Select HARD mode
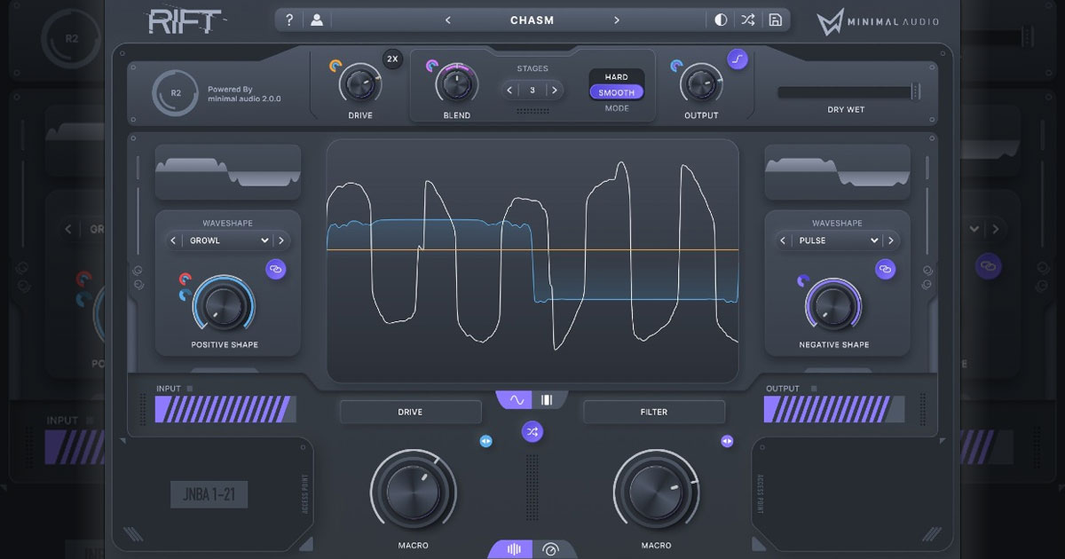Image resolution: width=1065 pixels, height=559 pixels. point(616,77)
